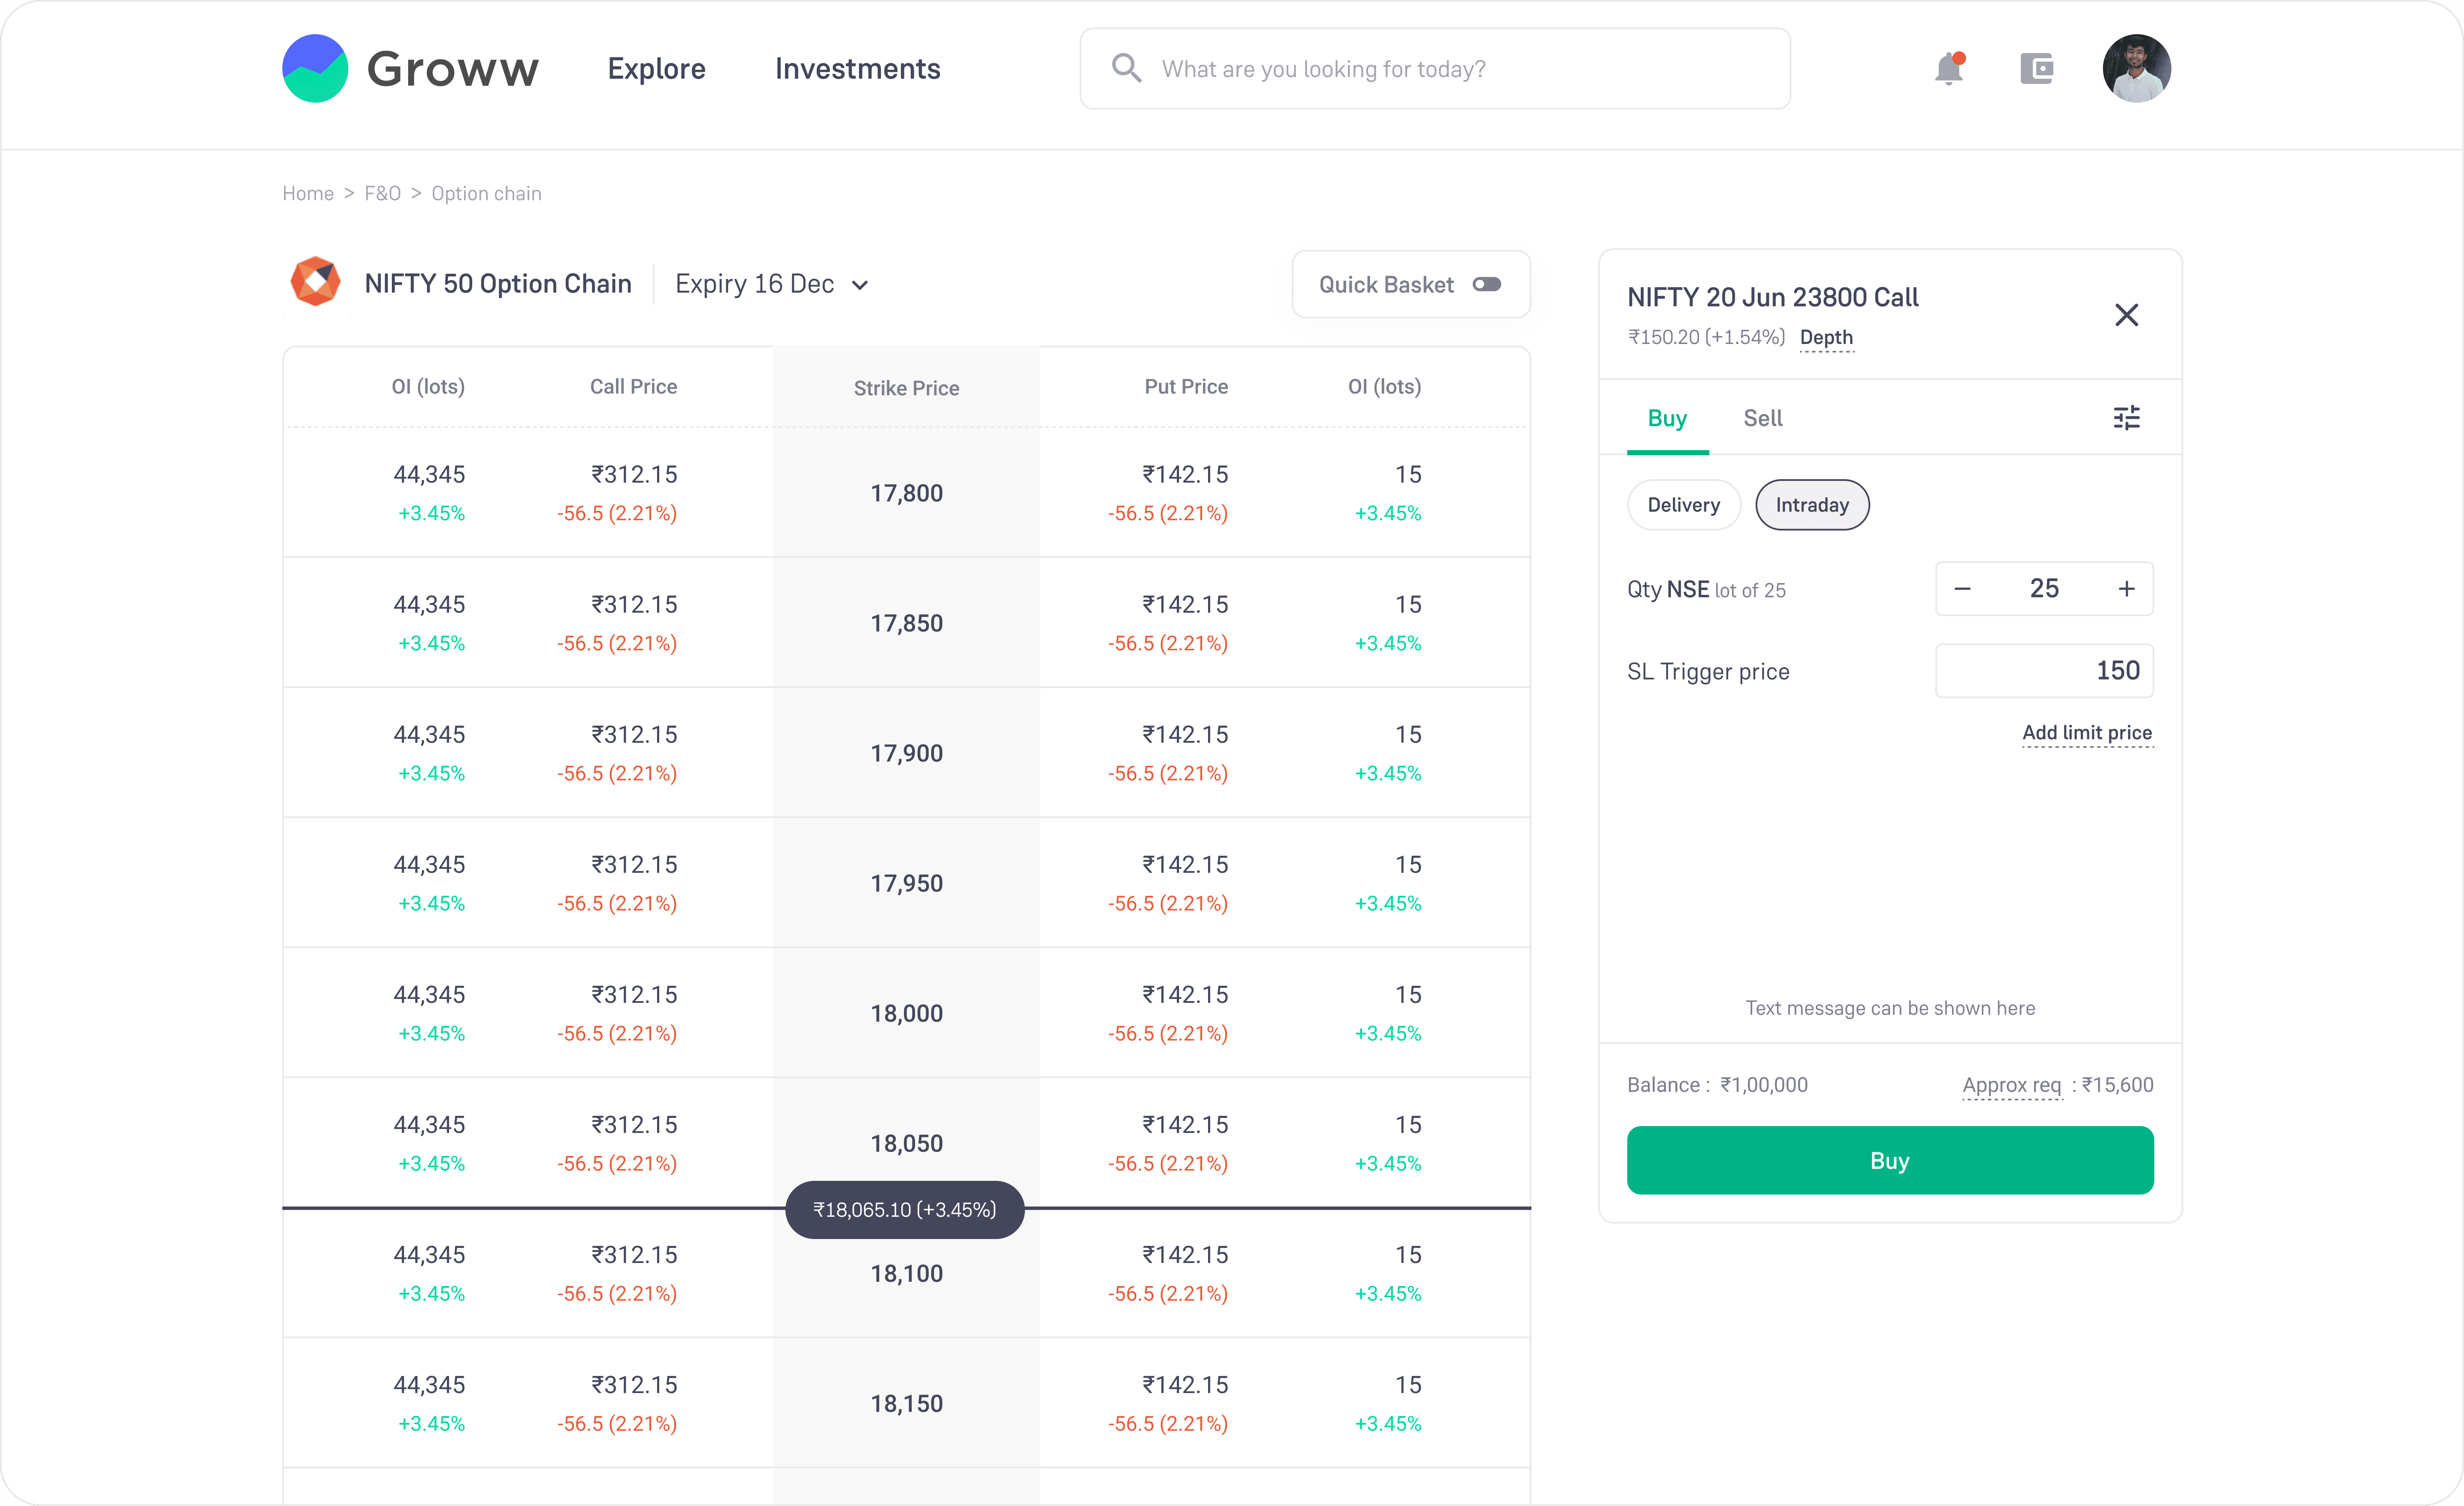Image resolution: width=2464 pixels, height=1506 pixels.
Task: Increase quantity with the plus button
Action: (2126, 589)
